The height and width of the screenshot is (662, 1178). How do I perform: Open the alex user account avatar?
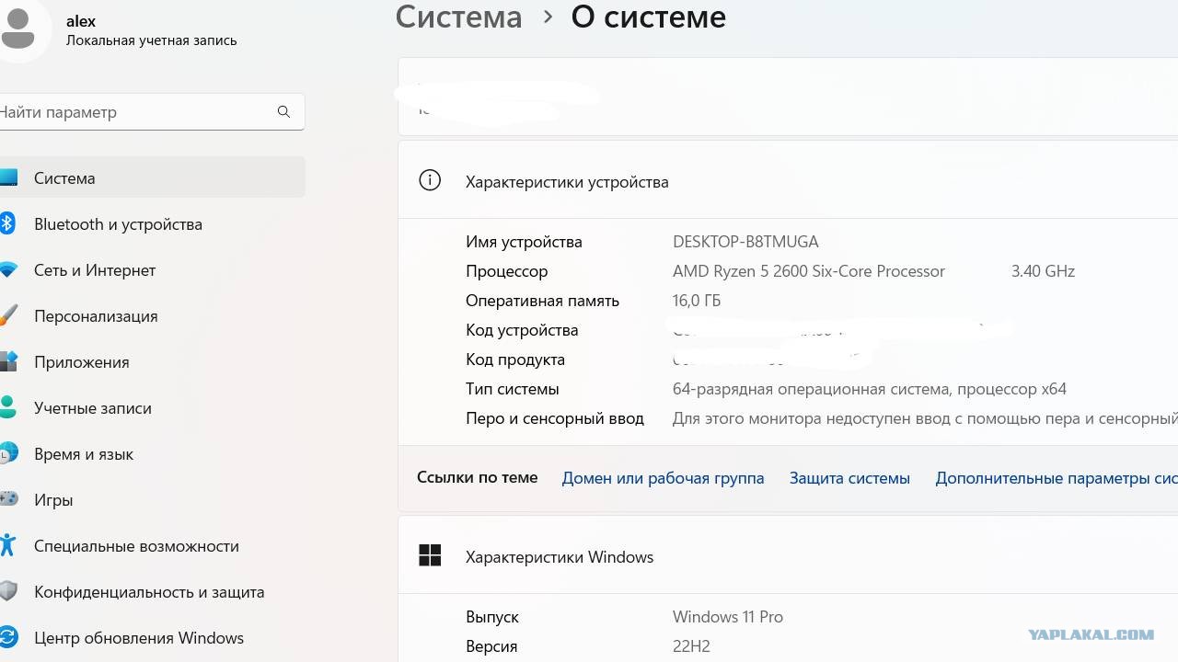tap(18, 29)
